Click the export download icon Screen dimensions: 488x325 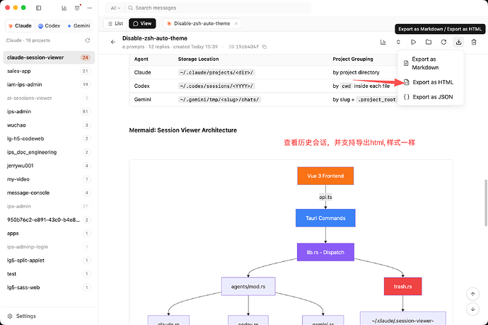(x=459, y=42)
